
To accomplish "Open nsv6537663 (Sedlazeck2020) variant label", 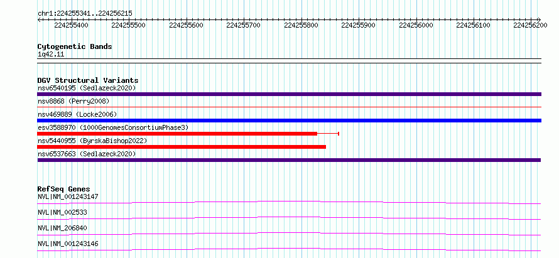I will [87, 154].
